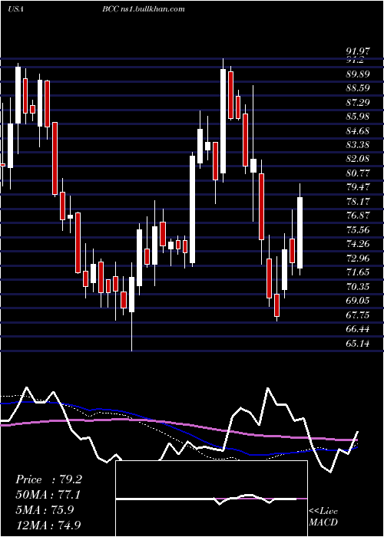Select the 66.44 price axis label
Screen dimensions: 384x537
coord(358,329)
